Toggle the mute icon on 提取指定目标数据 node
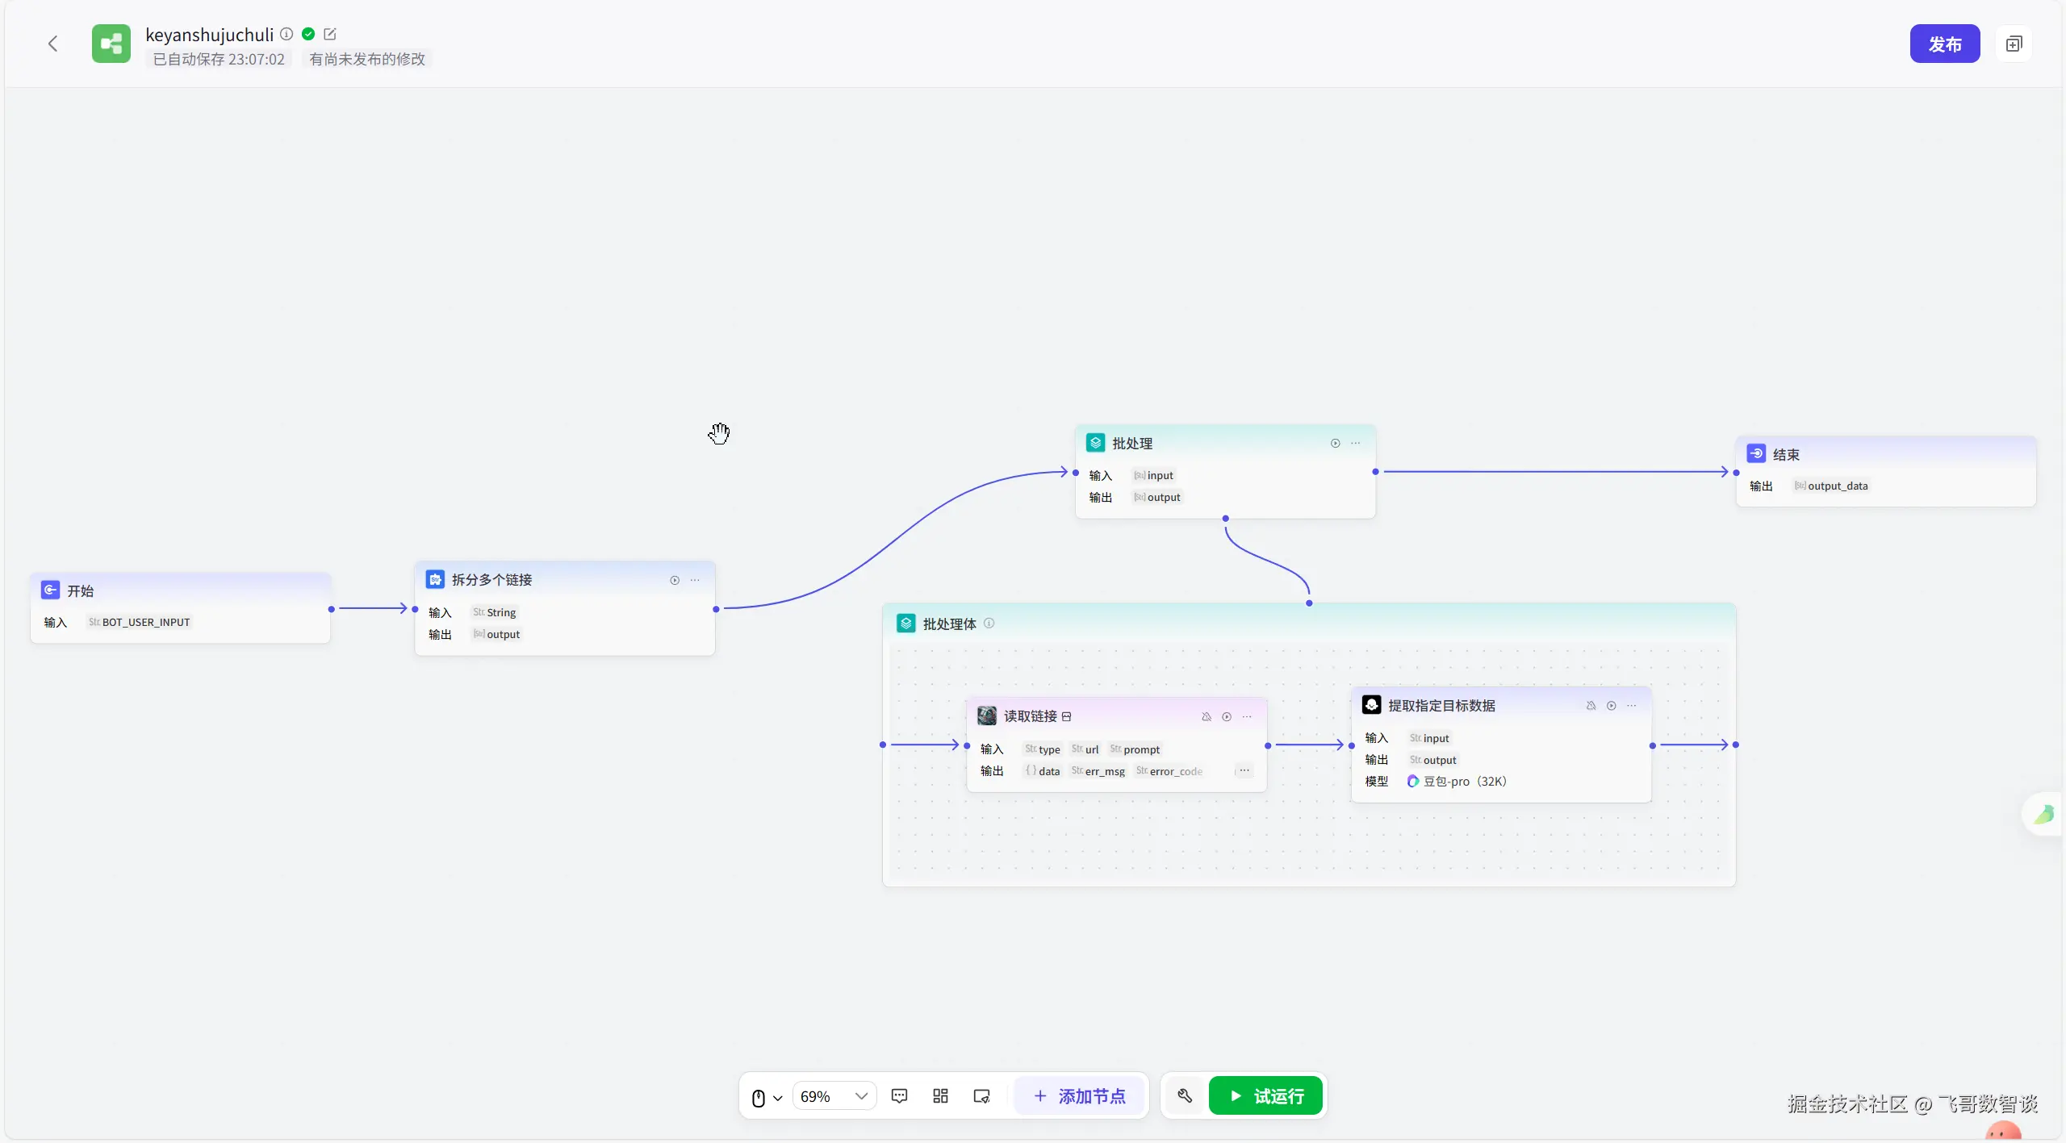 pos(1591,705)
